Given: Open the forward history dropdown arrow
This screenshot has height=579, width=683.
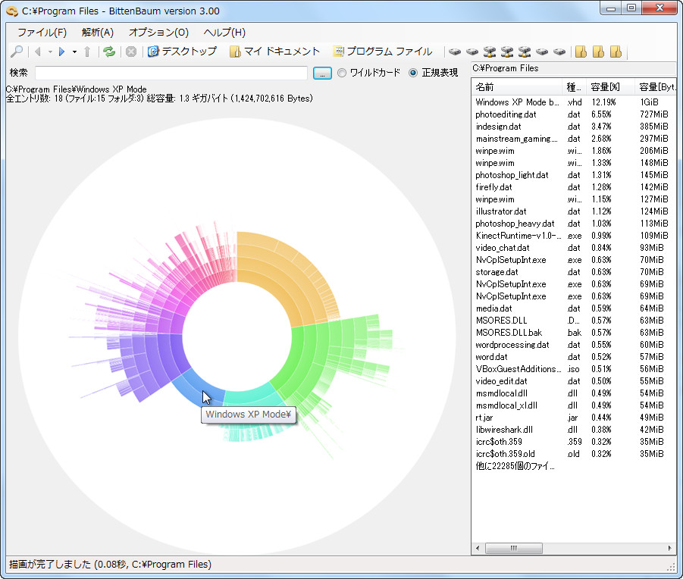Looking at the screenshot, I should click(74, 52).
